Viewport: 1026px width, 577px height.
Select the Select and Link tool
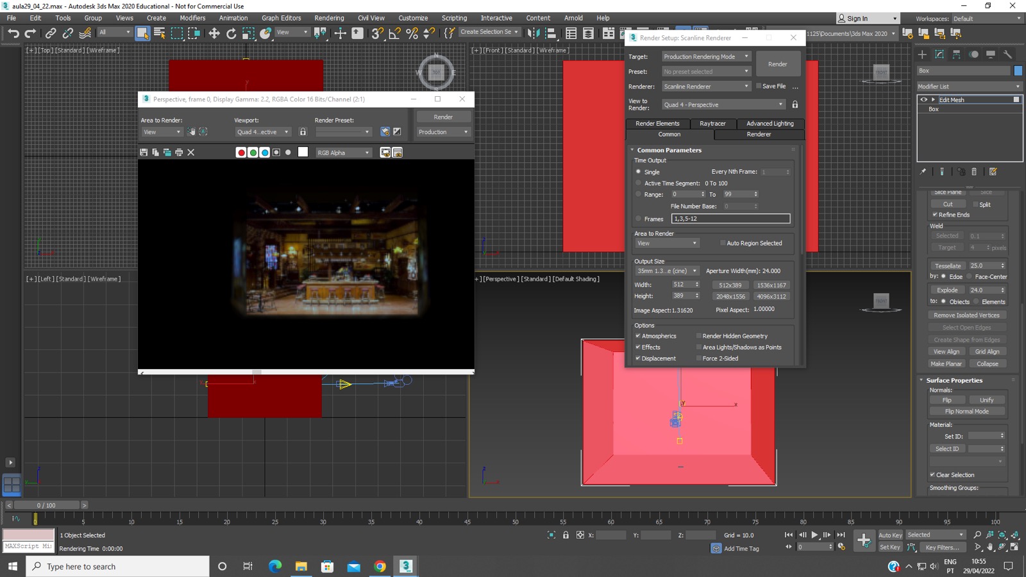[x=51, y=33]
